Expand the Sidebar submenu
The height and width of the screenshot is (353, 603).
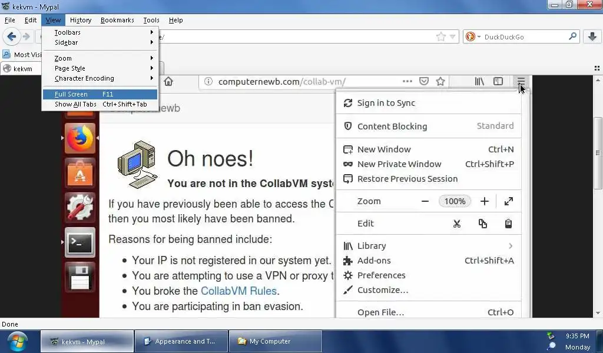[100, 42]
